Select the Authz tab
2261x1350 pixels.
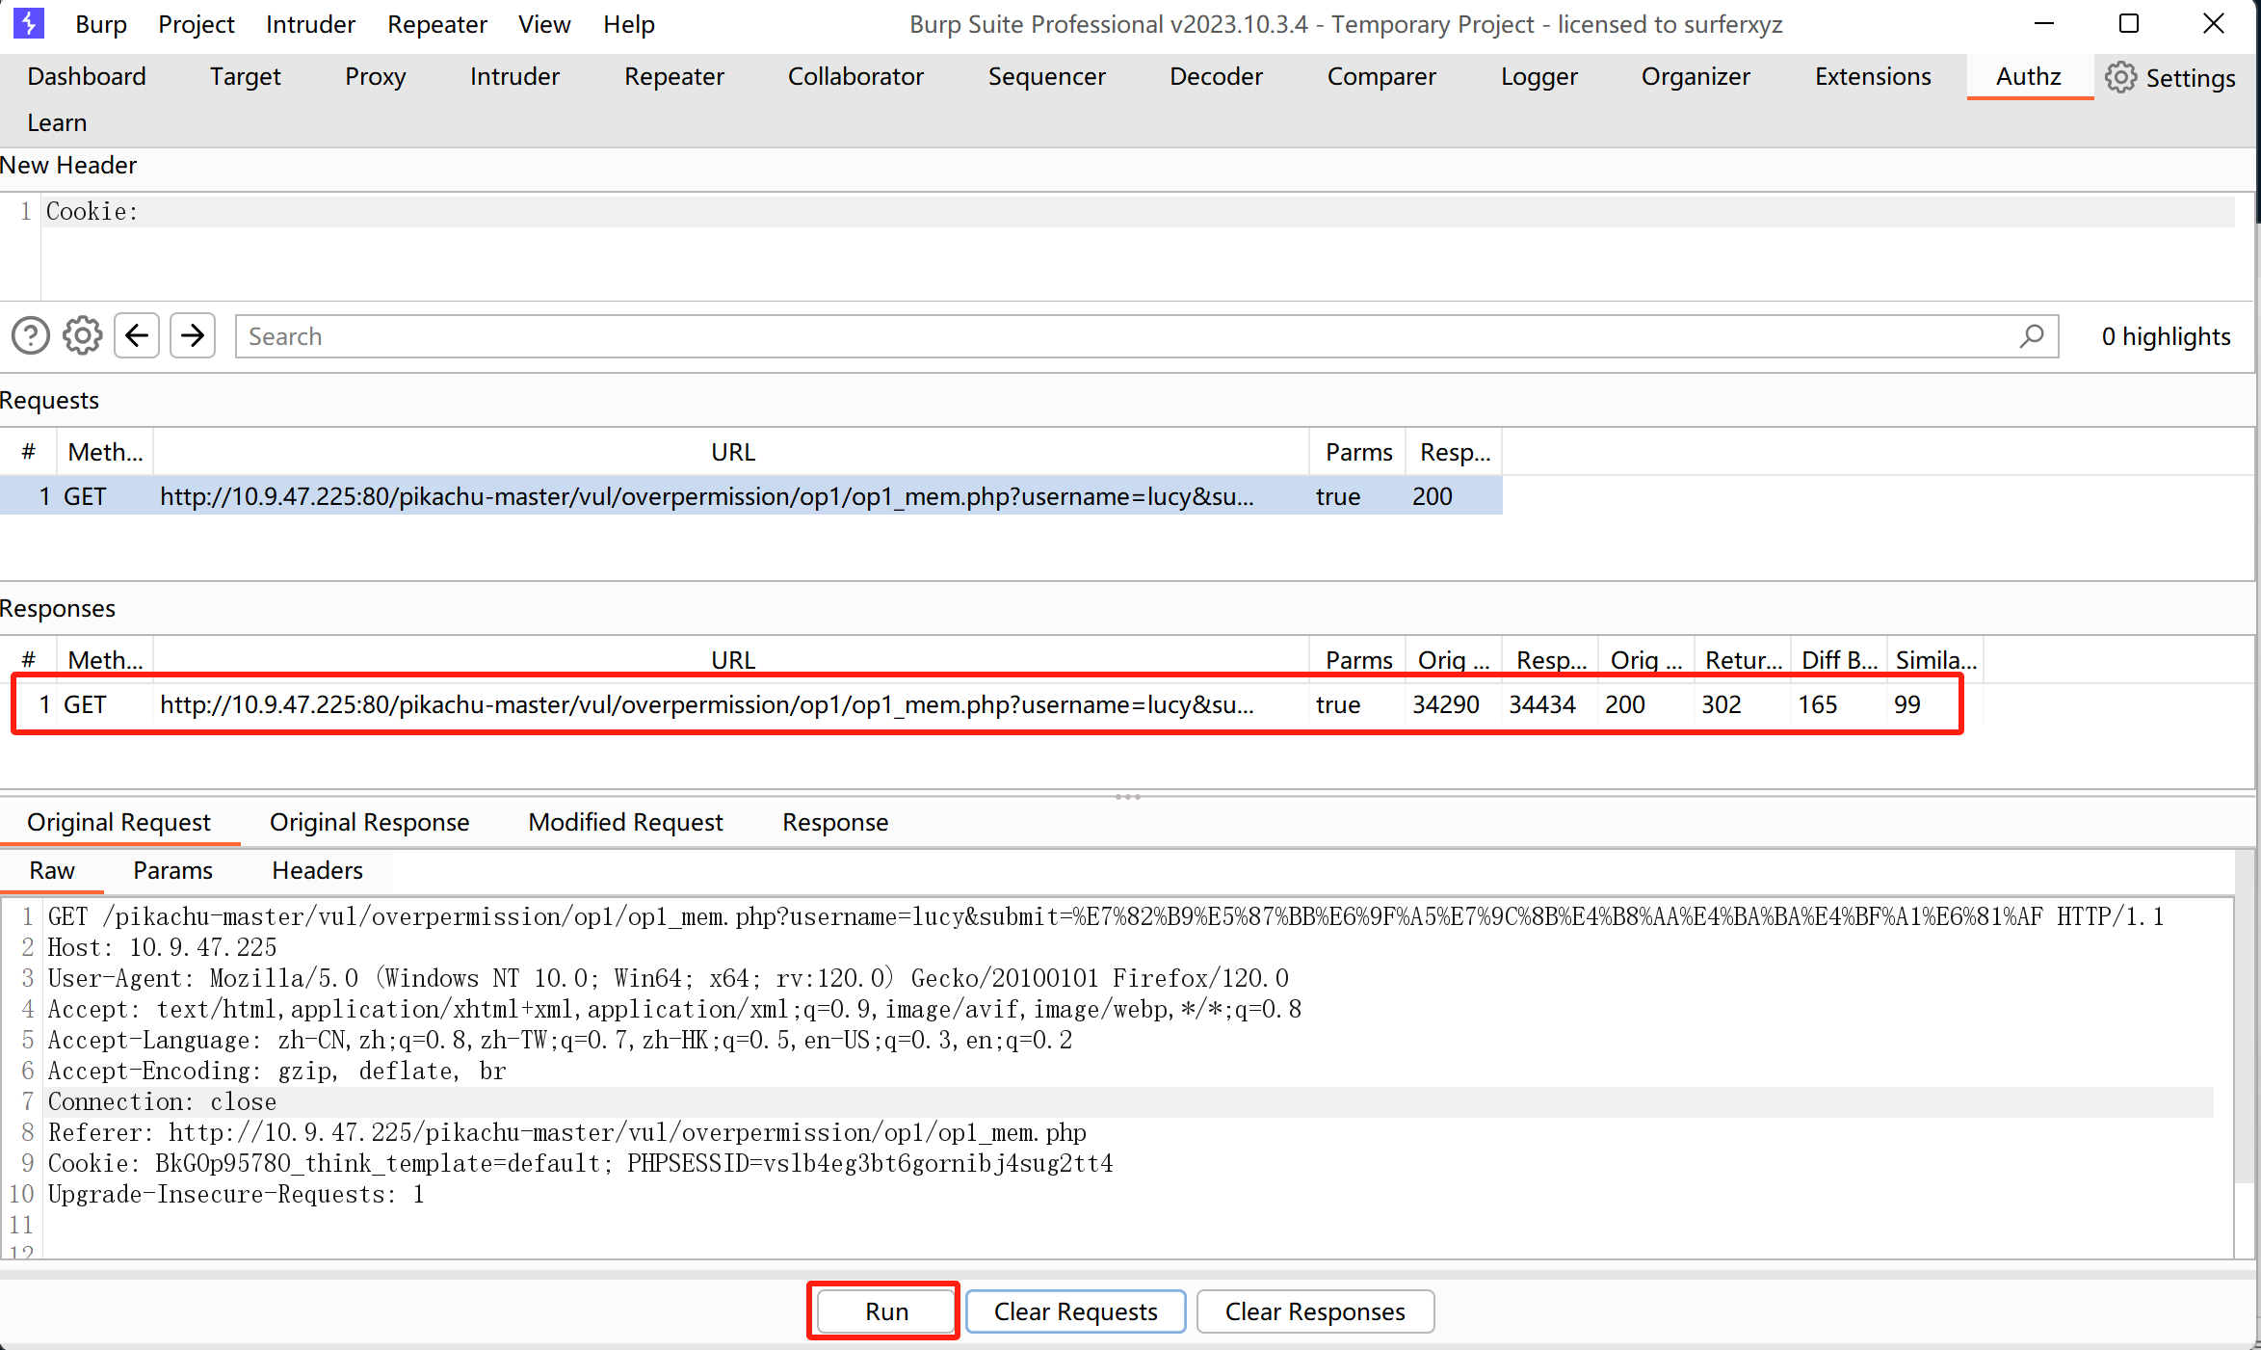2029,76
